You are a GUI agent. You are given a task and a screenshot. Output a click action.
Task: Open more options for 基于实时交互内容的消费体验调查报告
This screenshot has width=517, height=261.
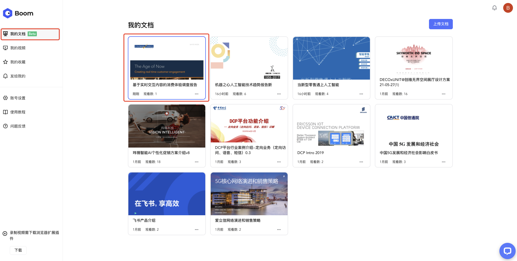pos(197,94)
